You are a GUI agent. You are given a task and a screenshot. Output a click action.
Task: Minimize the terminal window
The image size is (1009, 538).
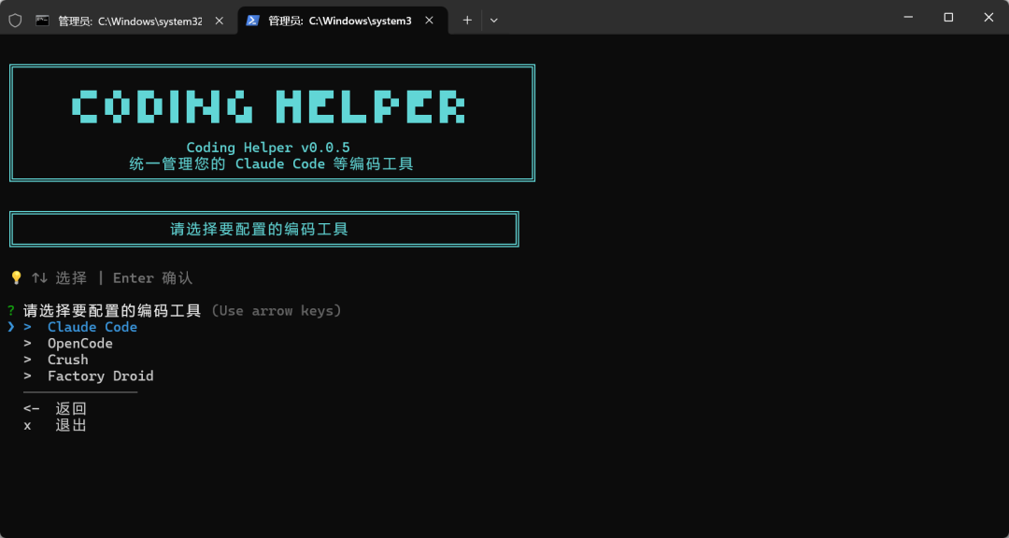pyautogui.click(x=909, y=18)
